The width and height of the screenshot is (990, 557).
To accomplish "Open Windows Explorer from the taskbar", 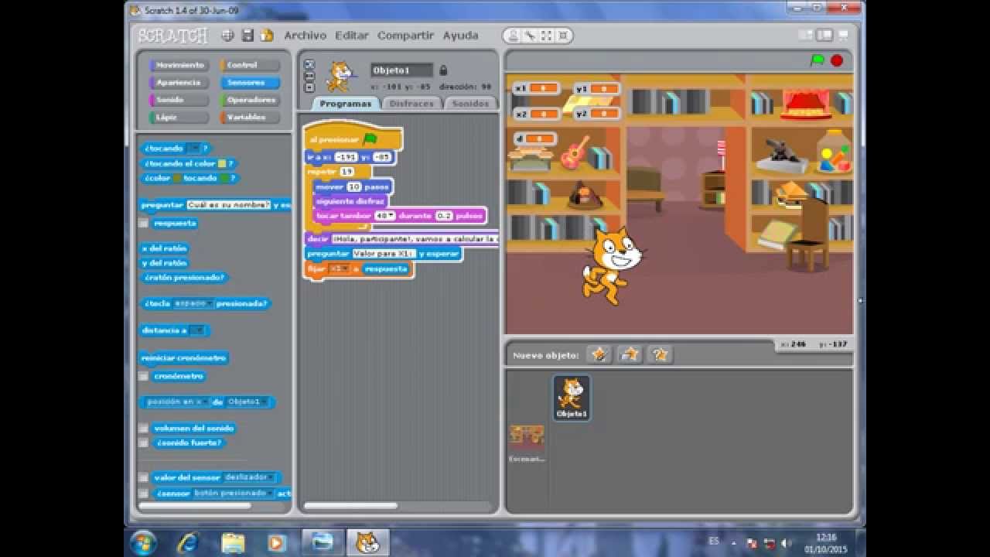I will (x=233, y=542).
